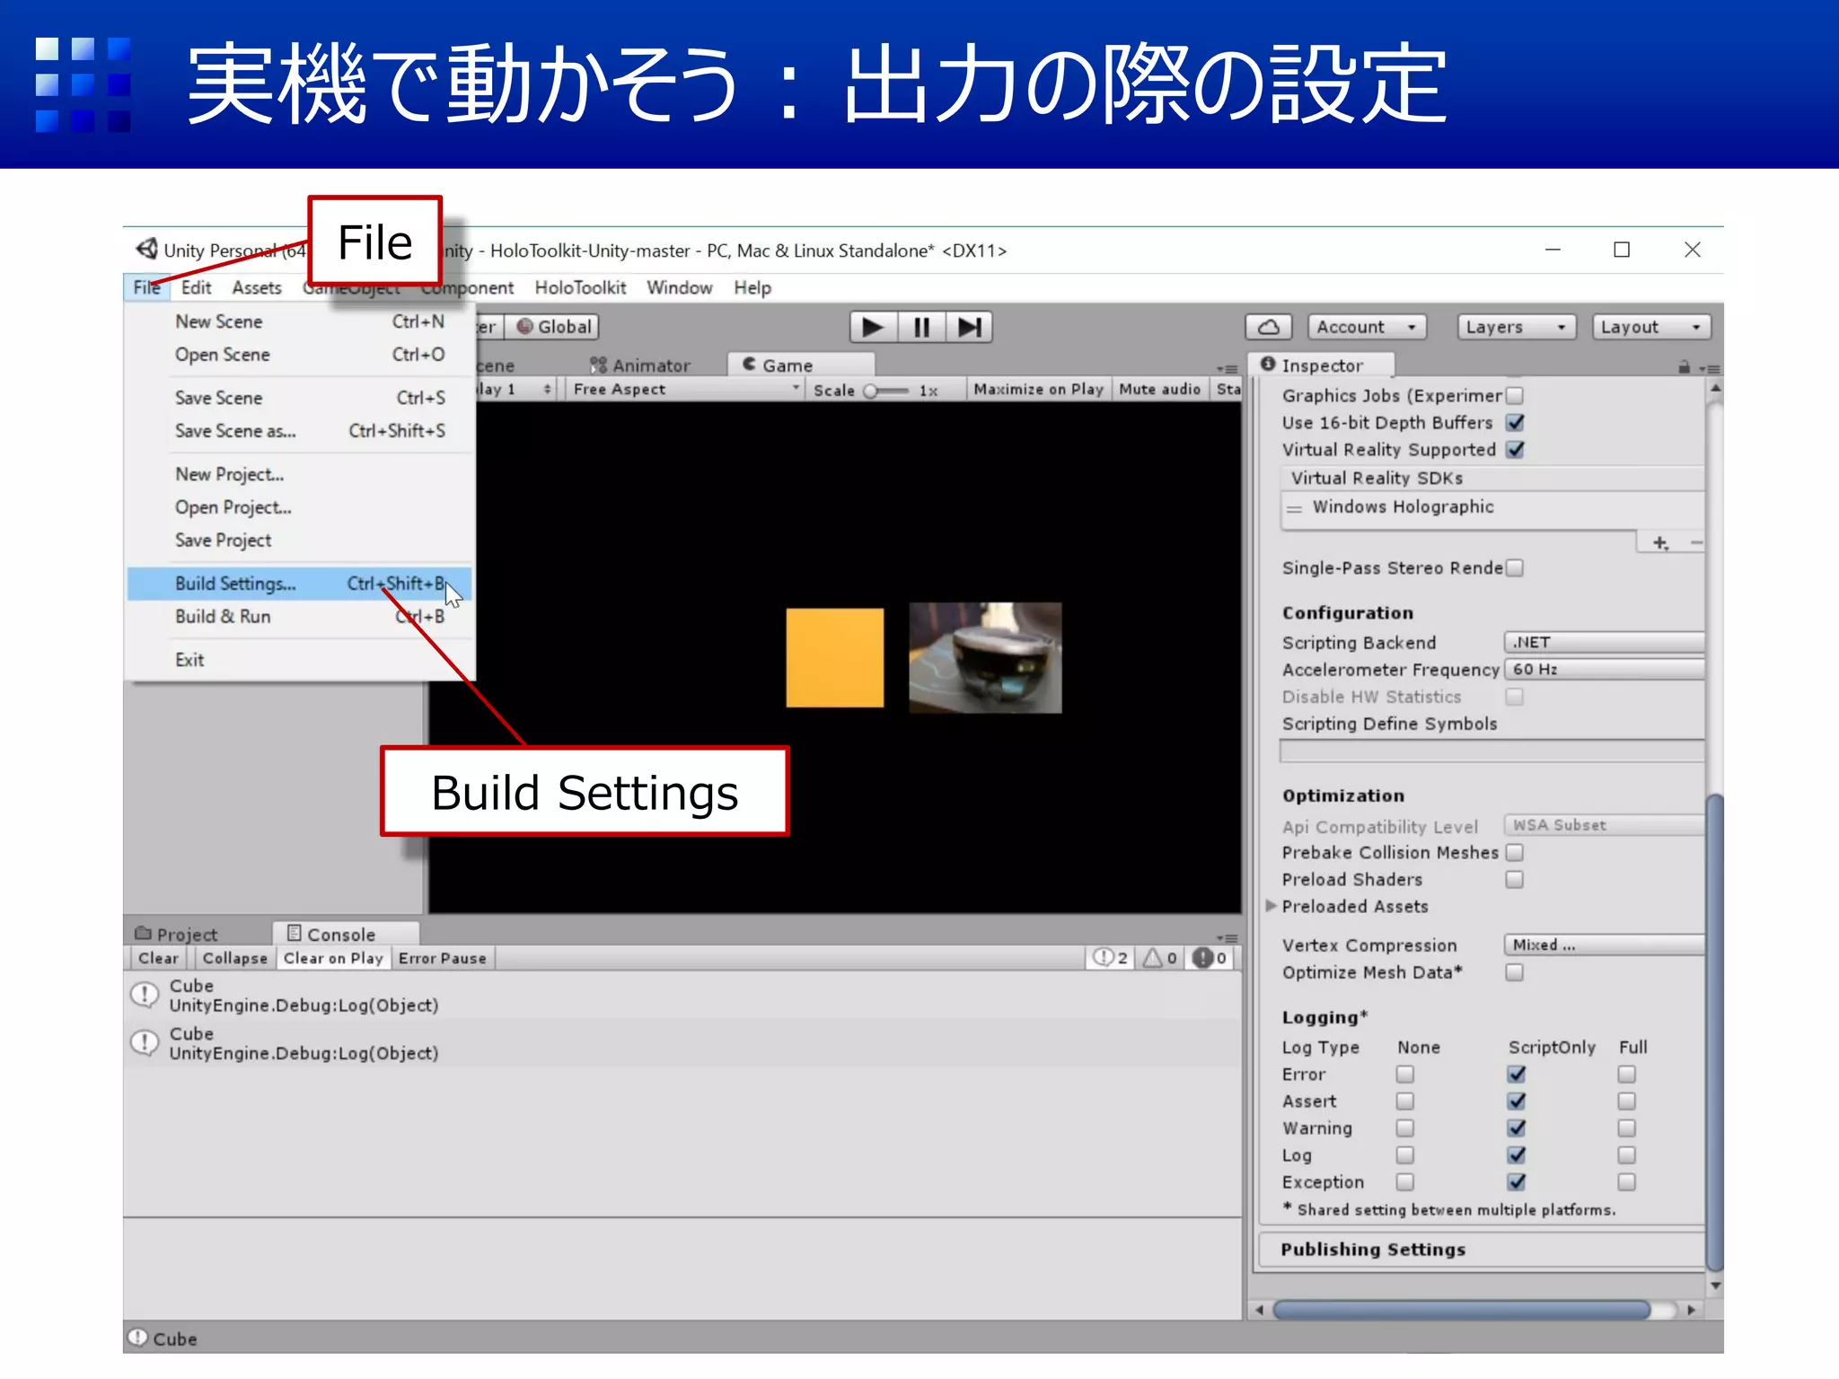The width and height of the screenshot is (1839, 1379).
Task: Click the Play button in toolbar
Action: pyautogui.click(x=873, y=327)
